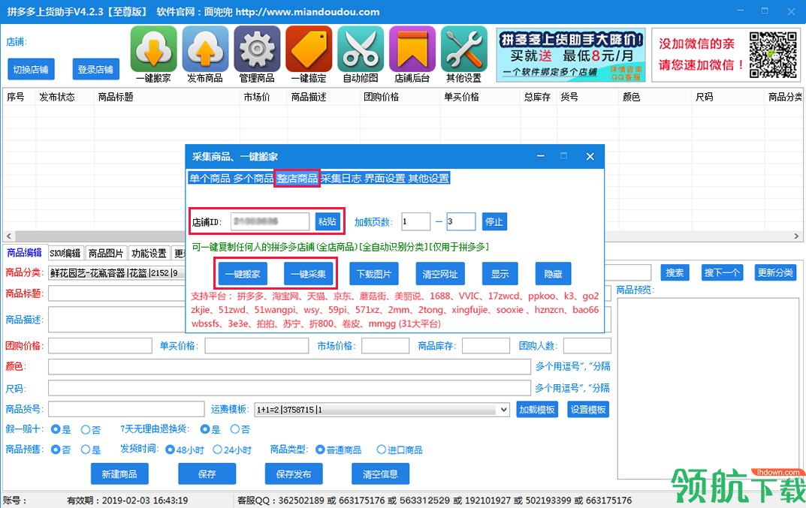Click 设置模板 button
The width and height of the screenshot is (806, 508).
point(589,410)
